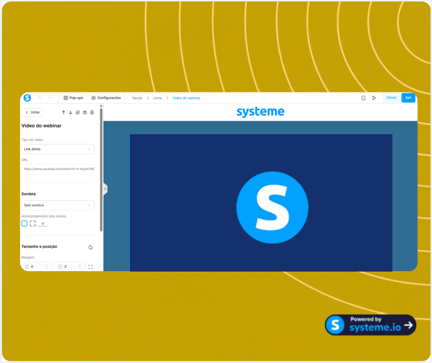Move the element down with the arrow icon
Image resolution: width=432 pixels, height=363 pixels.
pyautogui.click(x=71, y=112)
